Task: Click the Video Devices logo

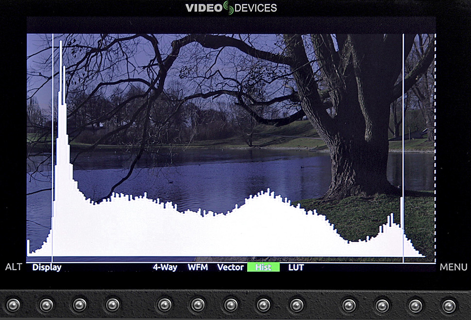Action: pos(231,8)
